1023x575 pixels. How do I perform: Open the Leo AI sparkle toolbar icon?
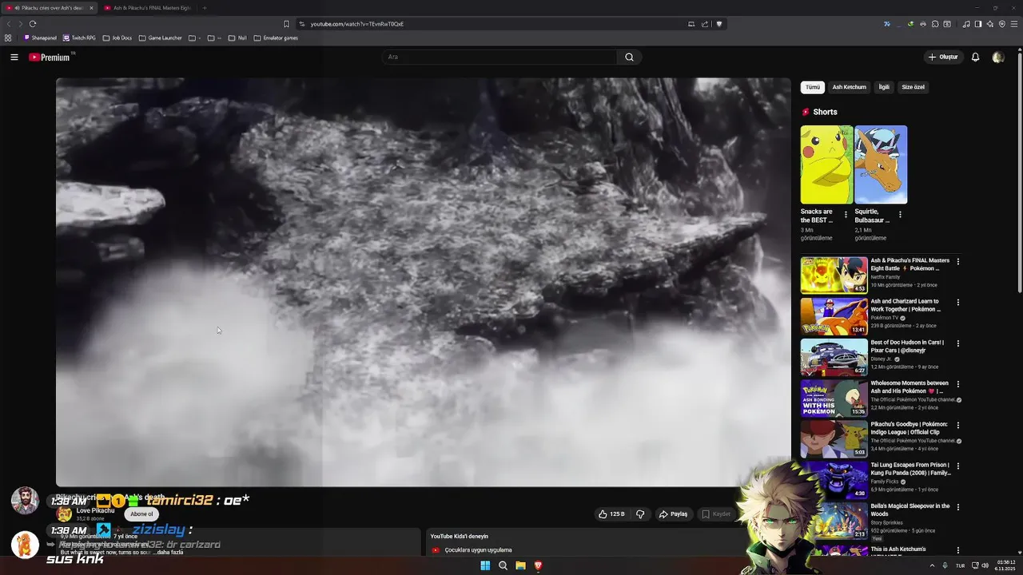(x=990, y=24)
